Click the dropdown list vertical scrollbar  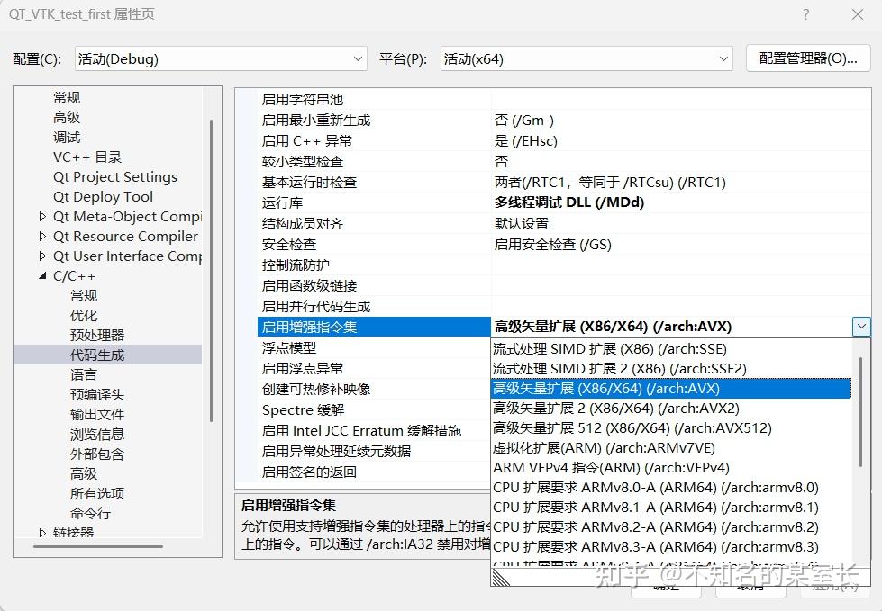click(x=860, y=411)
